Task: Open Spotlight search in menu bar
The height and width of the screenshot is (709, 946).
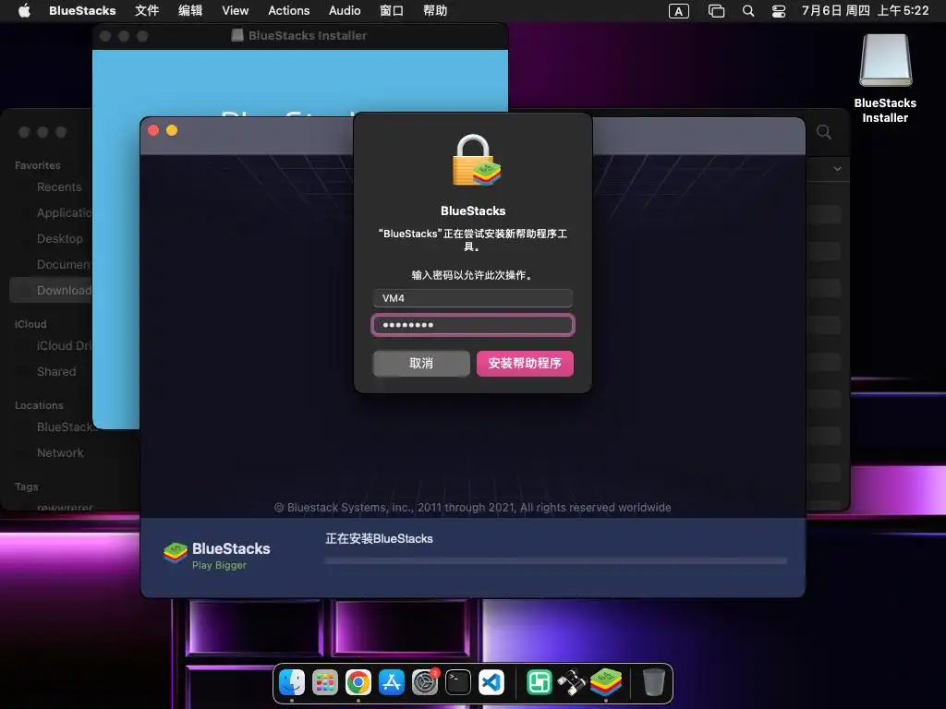Action: point(748,11)
